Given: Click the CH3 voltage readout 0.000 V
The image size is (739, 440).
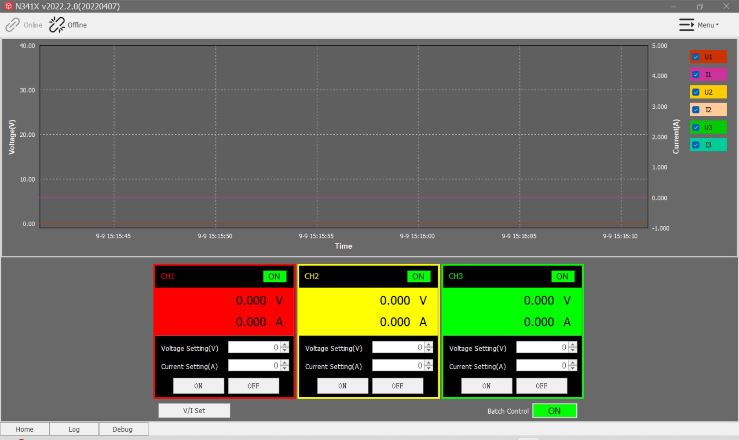Looking at the screenshot, I should pyautogui.click(x=548, y=301).
